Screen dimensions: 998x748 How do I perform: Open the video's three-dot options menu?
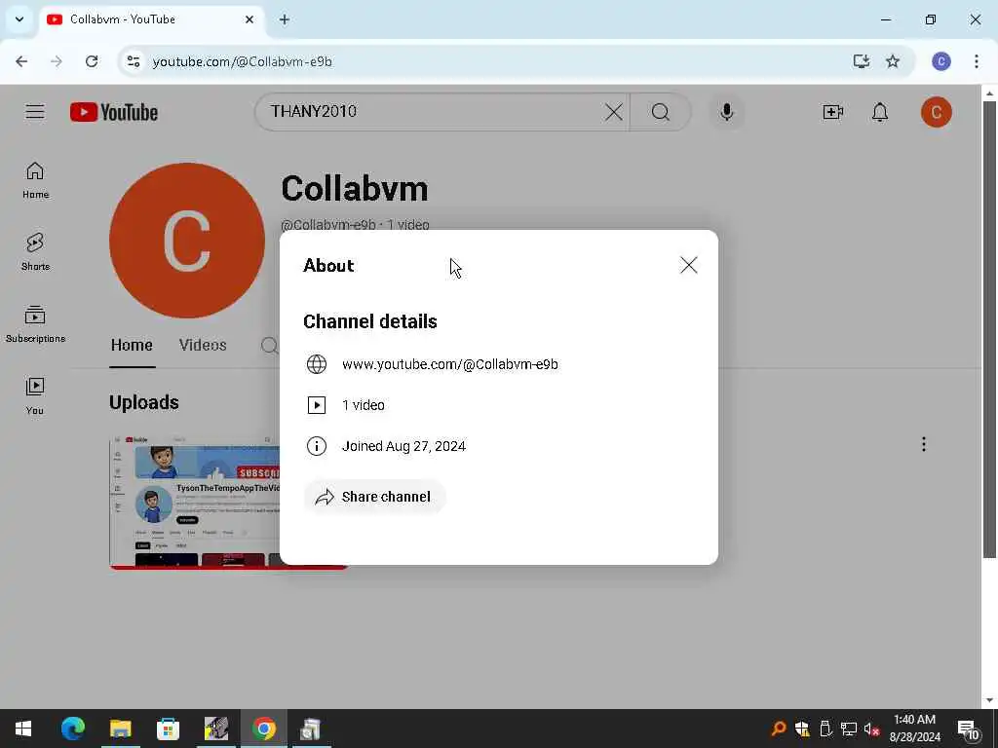point(924,444)
